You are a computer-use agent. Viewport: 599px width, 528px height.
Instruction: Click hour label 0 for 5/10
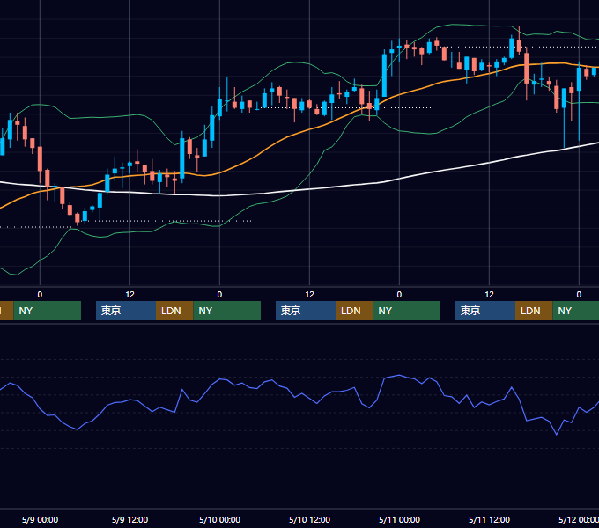pos(219,295)
